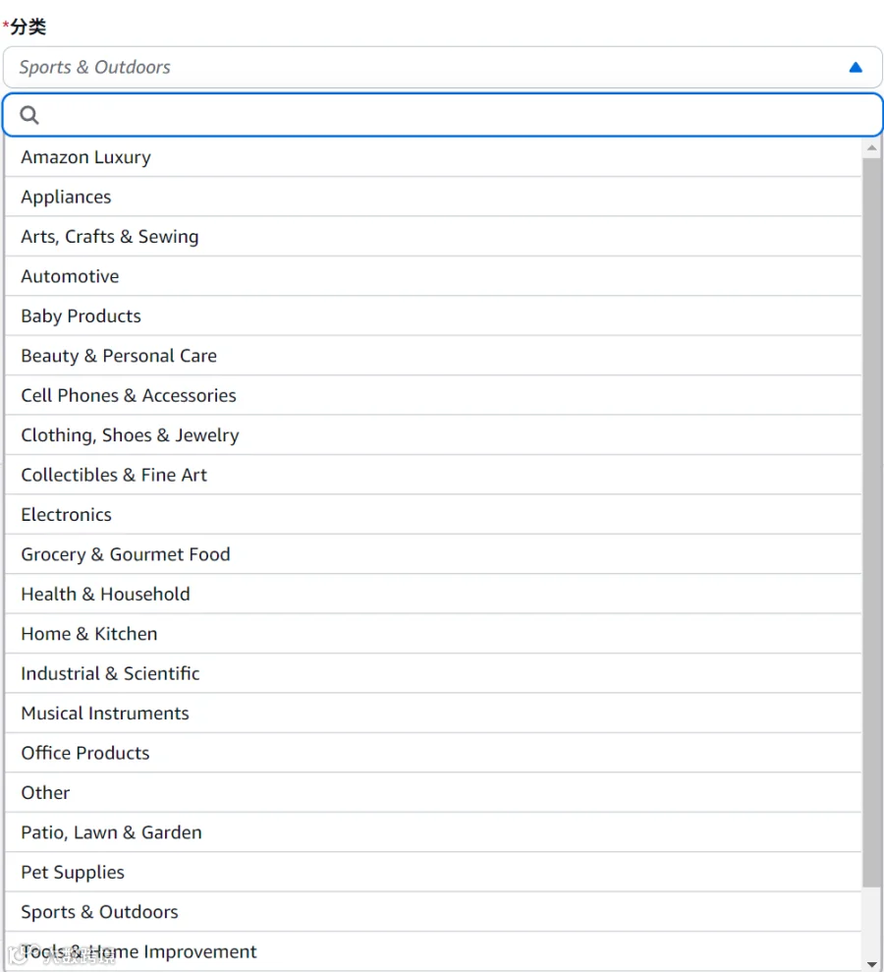Screen dimensions: 884x972
Task: Choose Office Products category
Action: pos(433,752)
